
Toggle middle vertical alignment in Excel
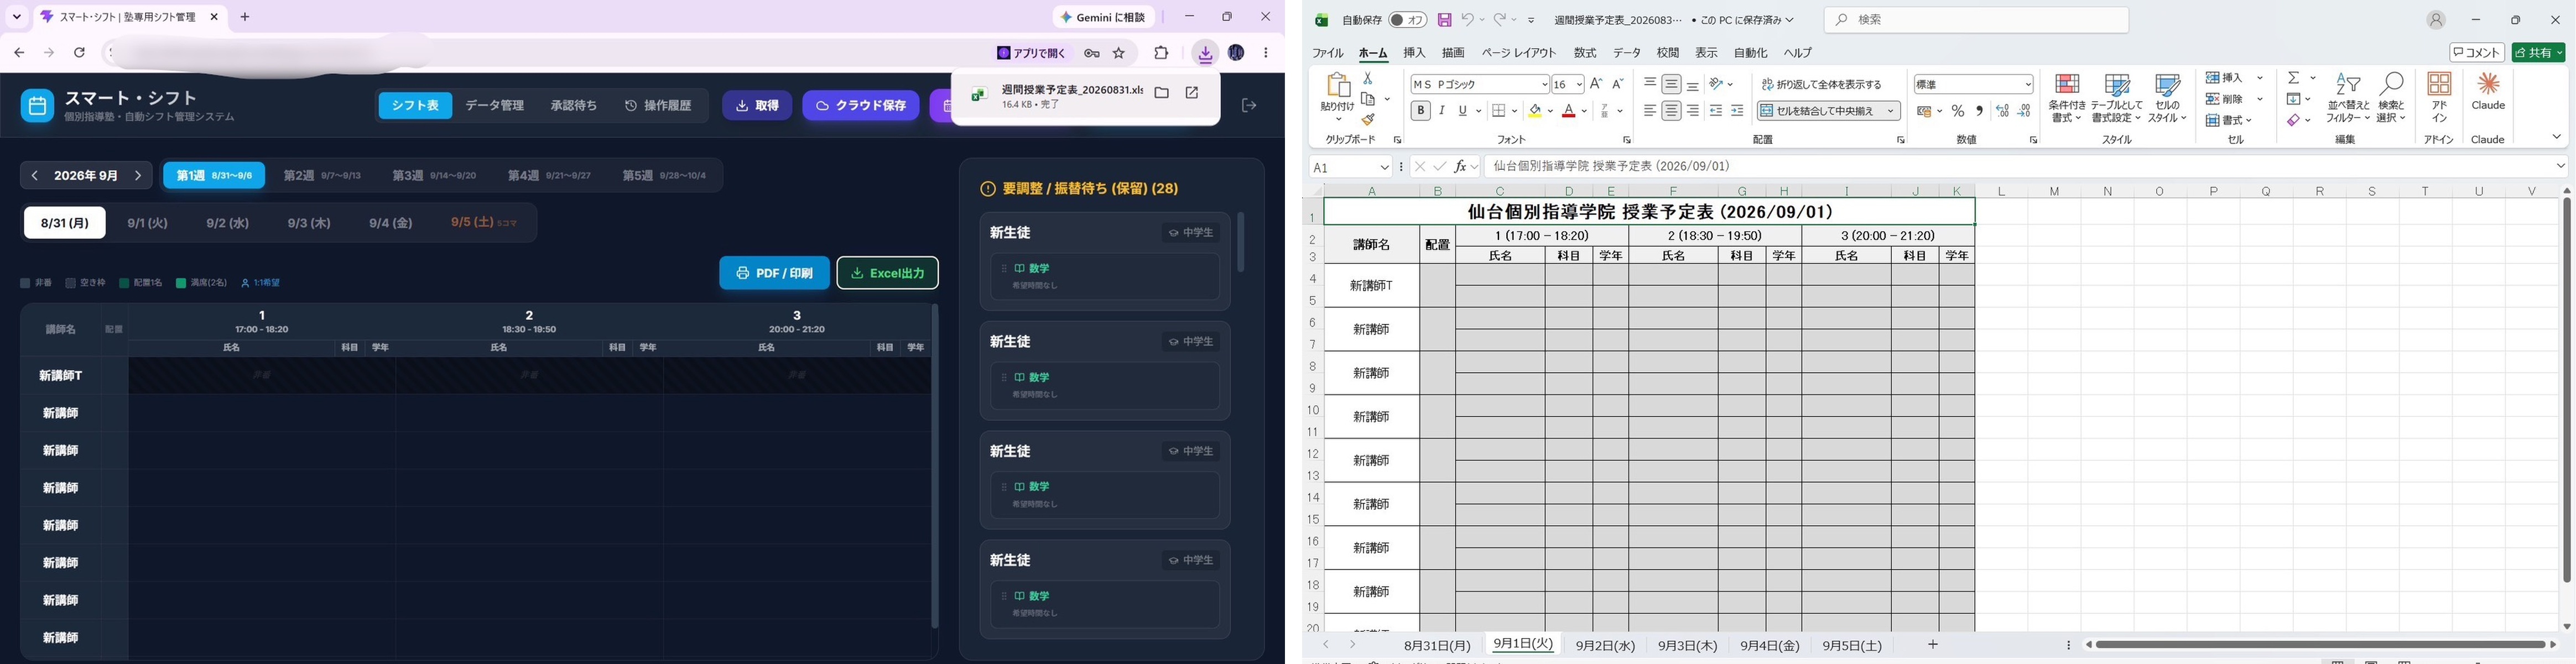1671,85
